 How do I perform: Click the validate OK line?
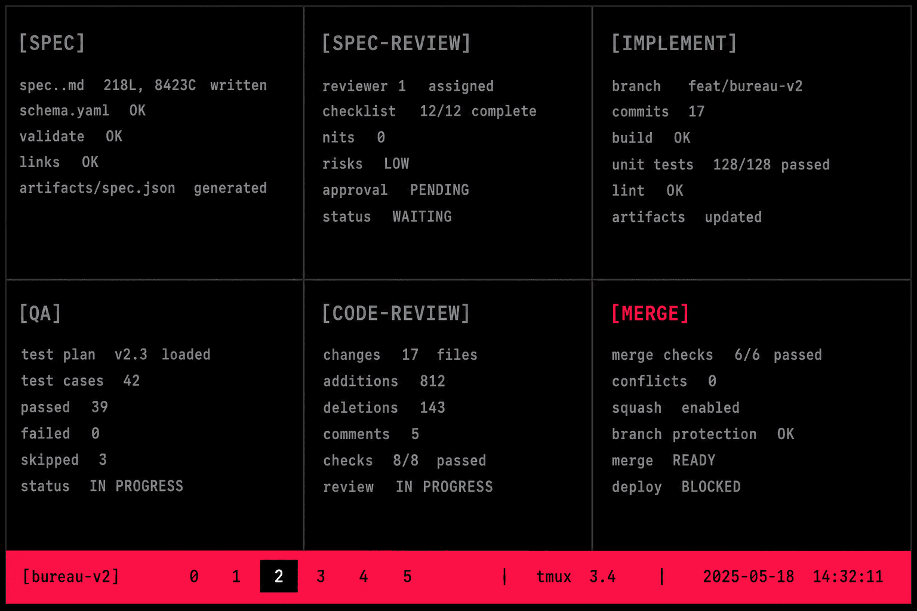tap(71, 137)
